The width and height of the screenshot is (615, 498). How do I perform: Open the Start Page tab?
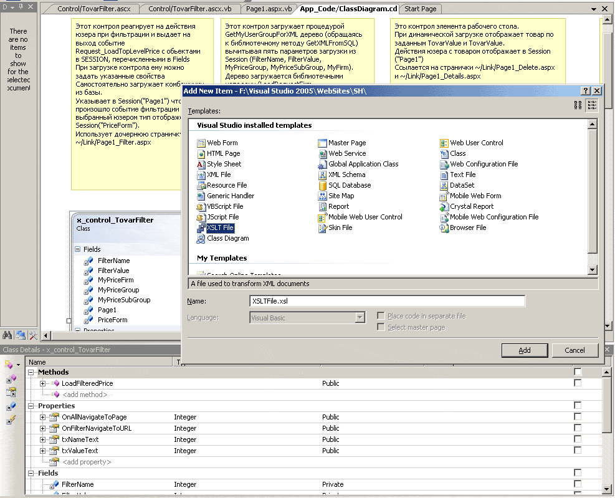(420, 9)
